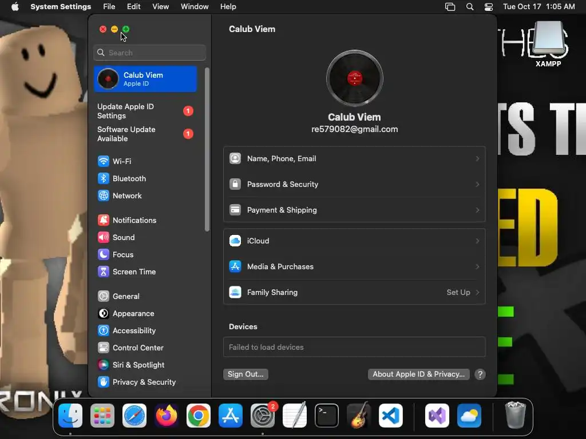Select the Network globe icon
Screen dimensions: 586x439
[x=103, y=195]
